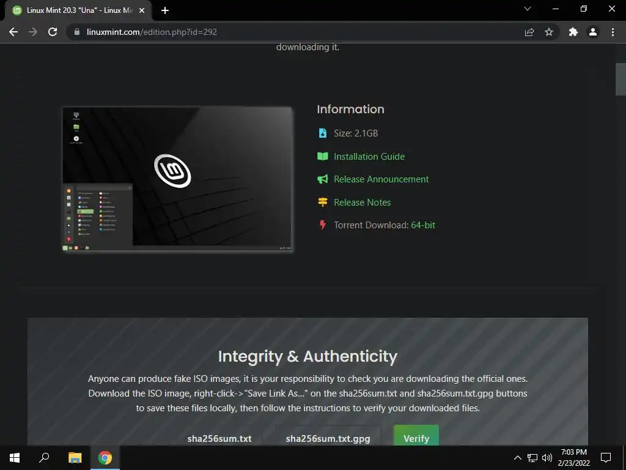Viewport: 626px width, 470px height.
Task: Open Chrome extensions puzzle icon
Action: point(573,32)
